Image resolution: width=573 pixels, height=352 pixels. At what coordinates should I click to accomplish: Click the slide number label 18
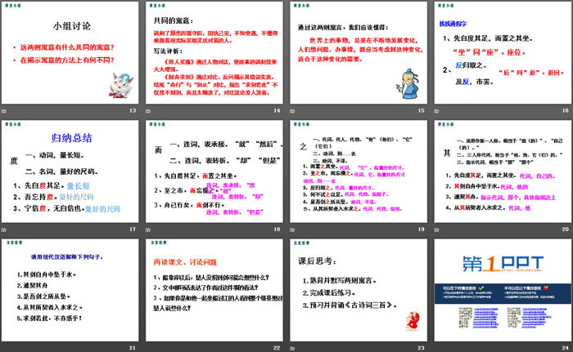(x=277, y=229)
